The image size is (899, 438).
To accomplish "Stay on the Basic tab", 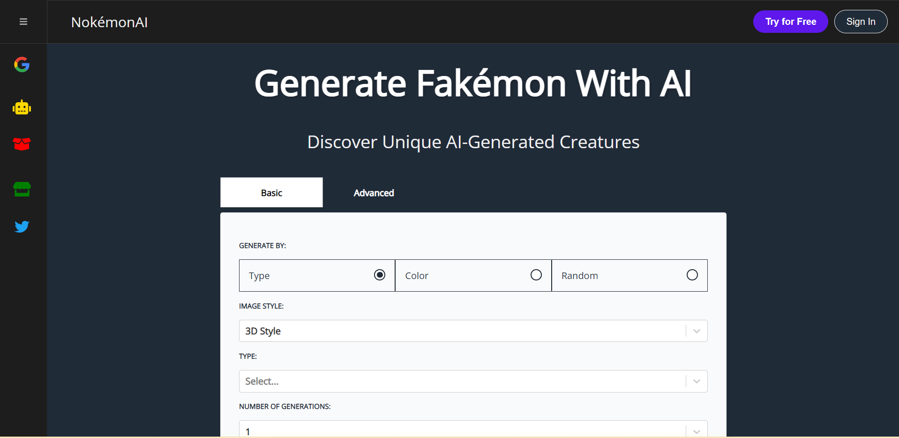I will pyautogui.click(x=271, y=192).
